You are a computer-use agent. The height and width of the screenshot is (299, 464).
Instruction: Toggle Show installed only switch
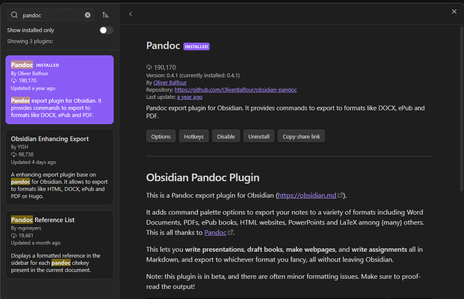pos(106,30)
